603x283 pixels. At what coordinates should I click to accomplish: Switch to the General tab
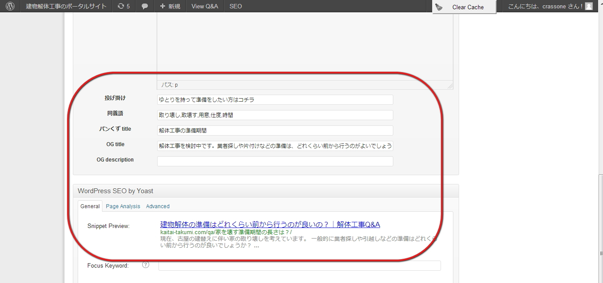[90, 206]
